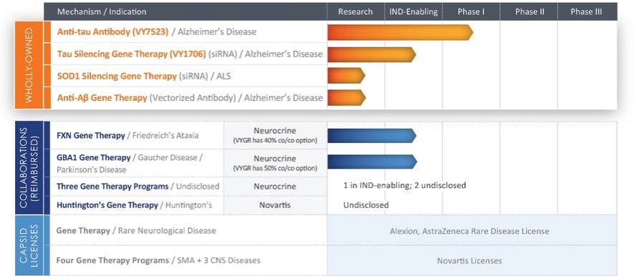Select 'Huntington's Gene Therapy' program name

coord(107,205)
